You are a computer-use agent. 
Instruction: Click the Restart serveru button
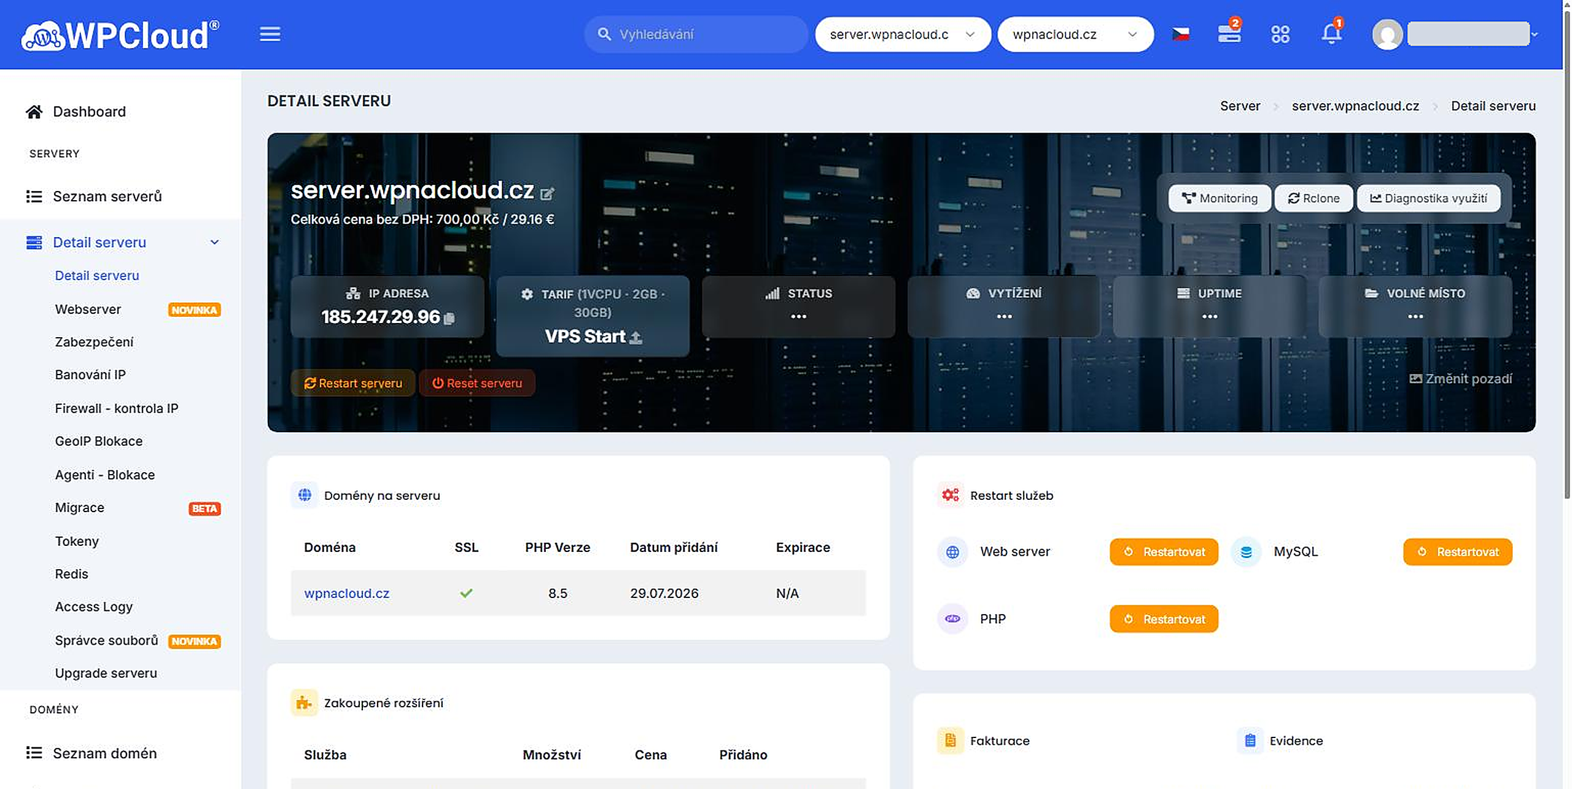(353, 383)
